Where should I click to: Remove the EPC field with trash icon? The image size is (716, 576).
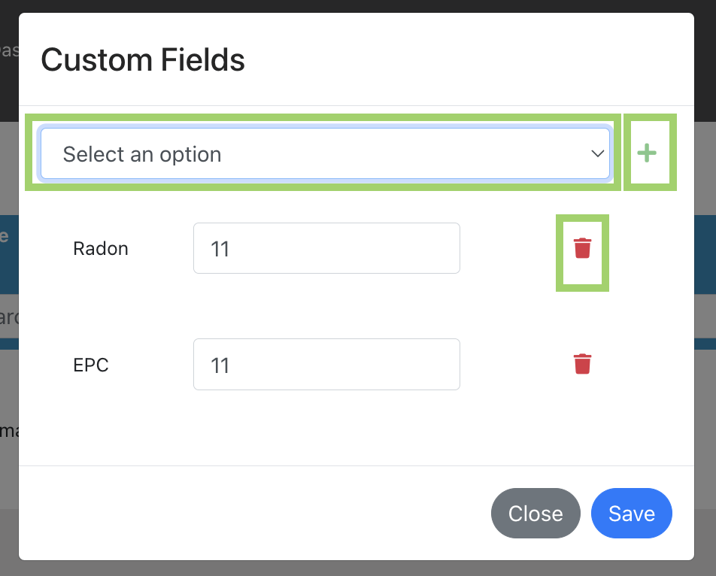[x=582, y=364]
